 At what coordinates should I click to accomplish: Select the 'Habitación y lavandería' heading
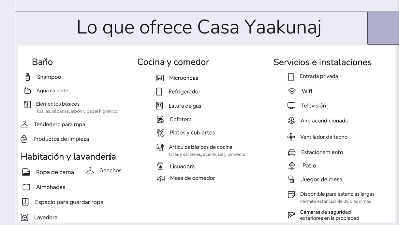(68, 157)
